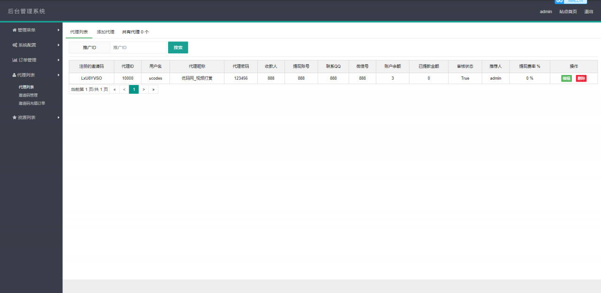Expand the 资源列表 arrow in sidebar
The image size is (601, 293).
pos(59,118)
